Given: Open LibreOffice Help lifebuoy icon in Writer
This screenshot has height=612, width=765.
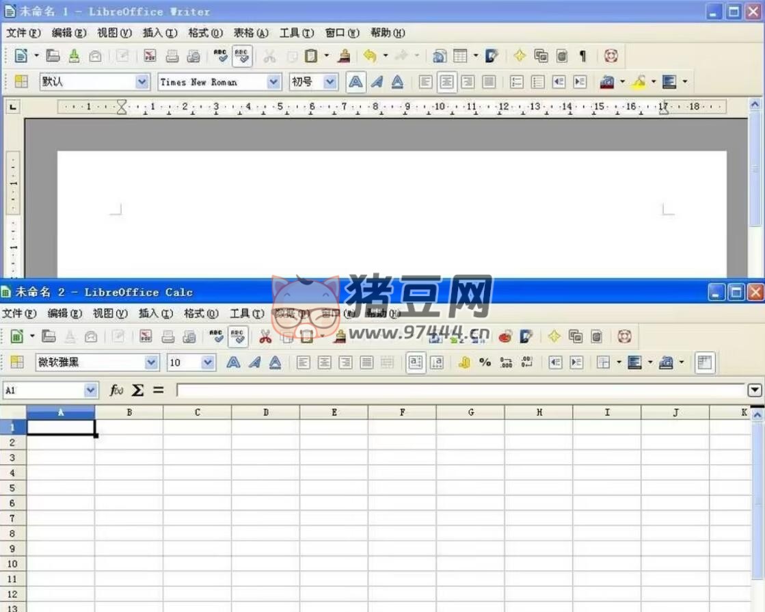Looking at the screenshot, I should point(610,56).
